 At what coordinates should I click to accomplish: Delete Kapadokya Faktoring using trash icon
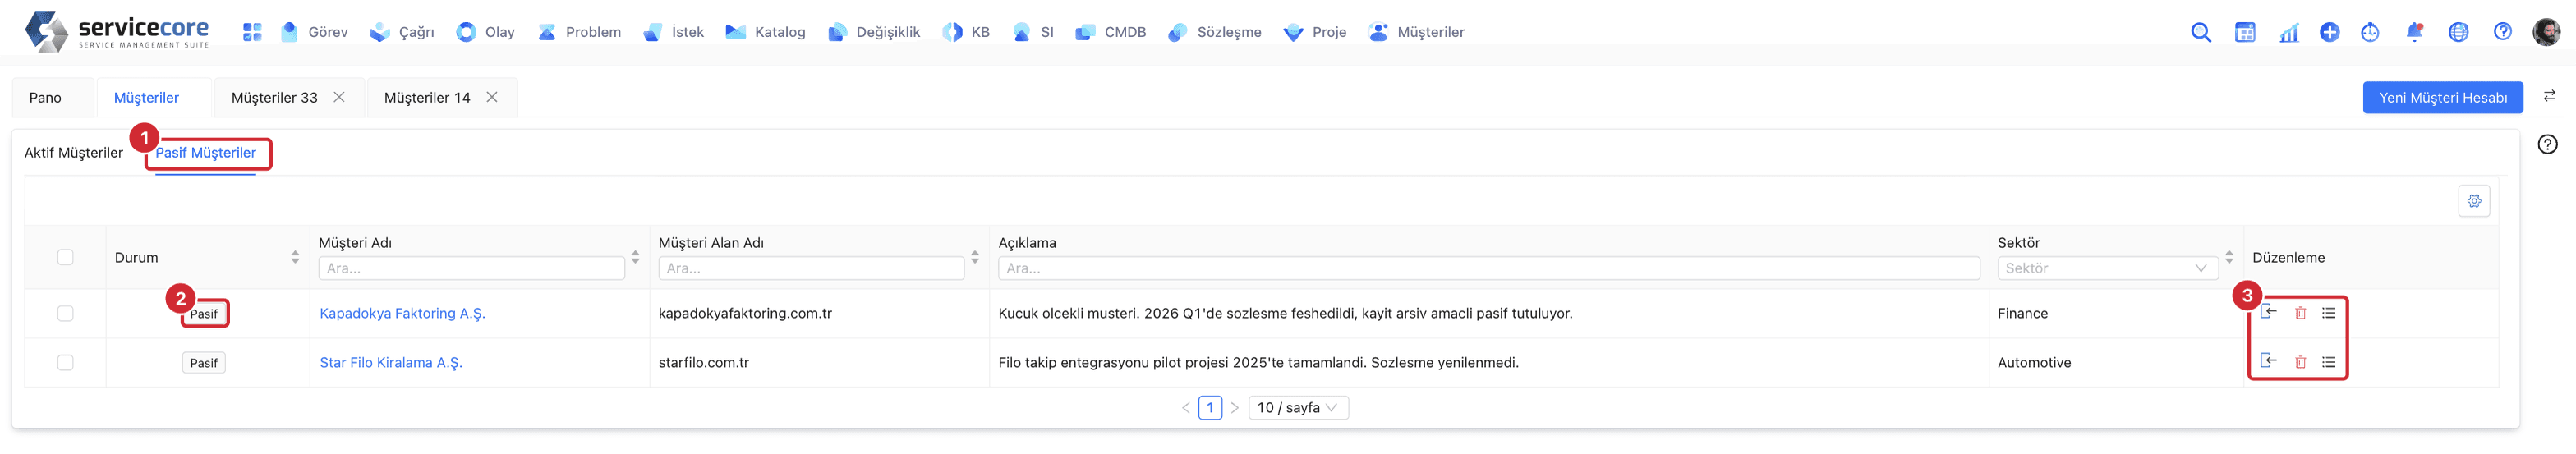point(2300,313)
